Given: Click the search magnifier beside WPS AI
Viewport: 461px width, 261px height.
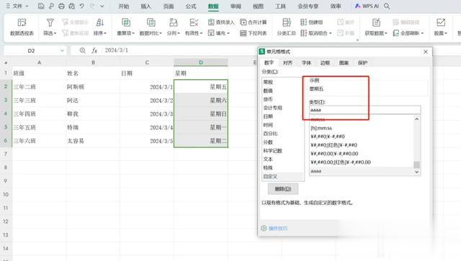Looking at the screenshot, I should click(387, 6).
